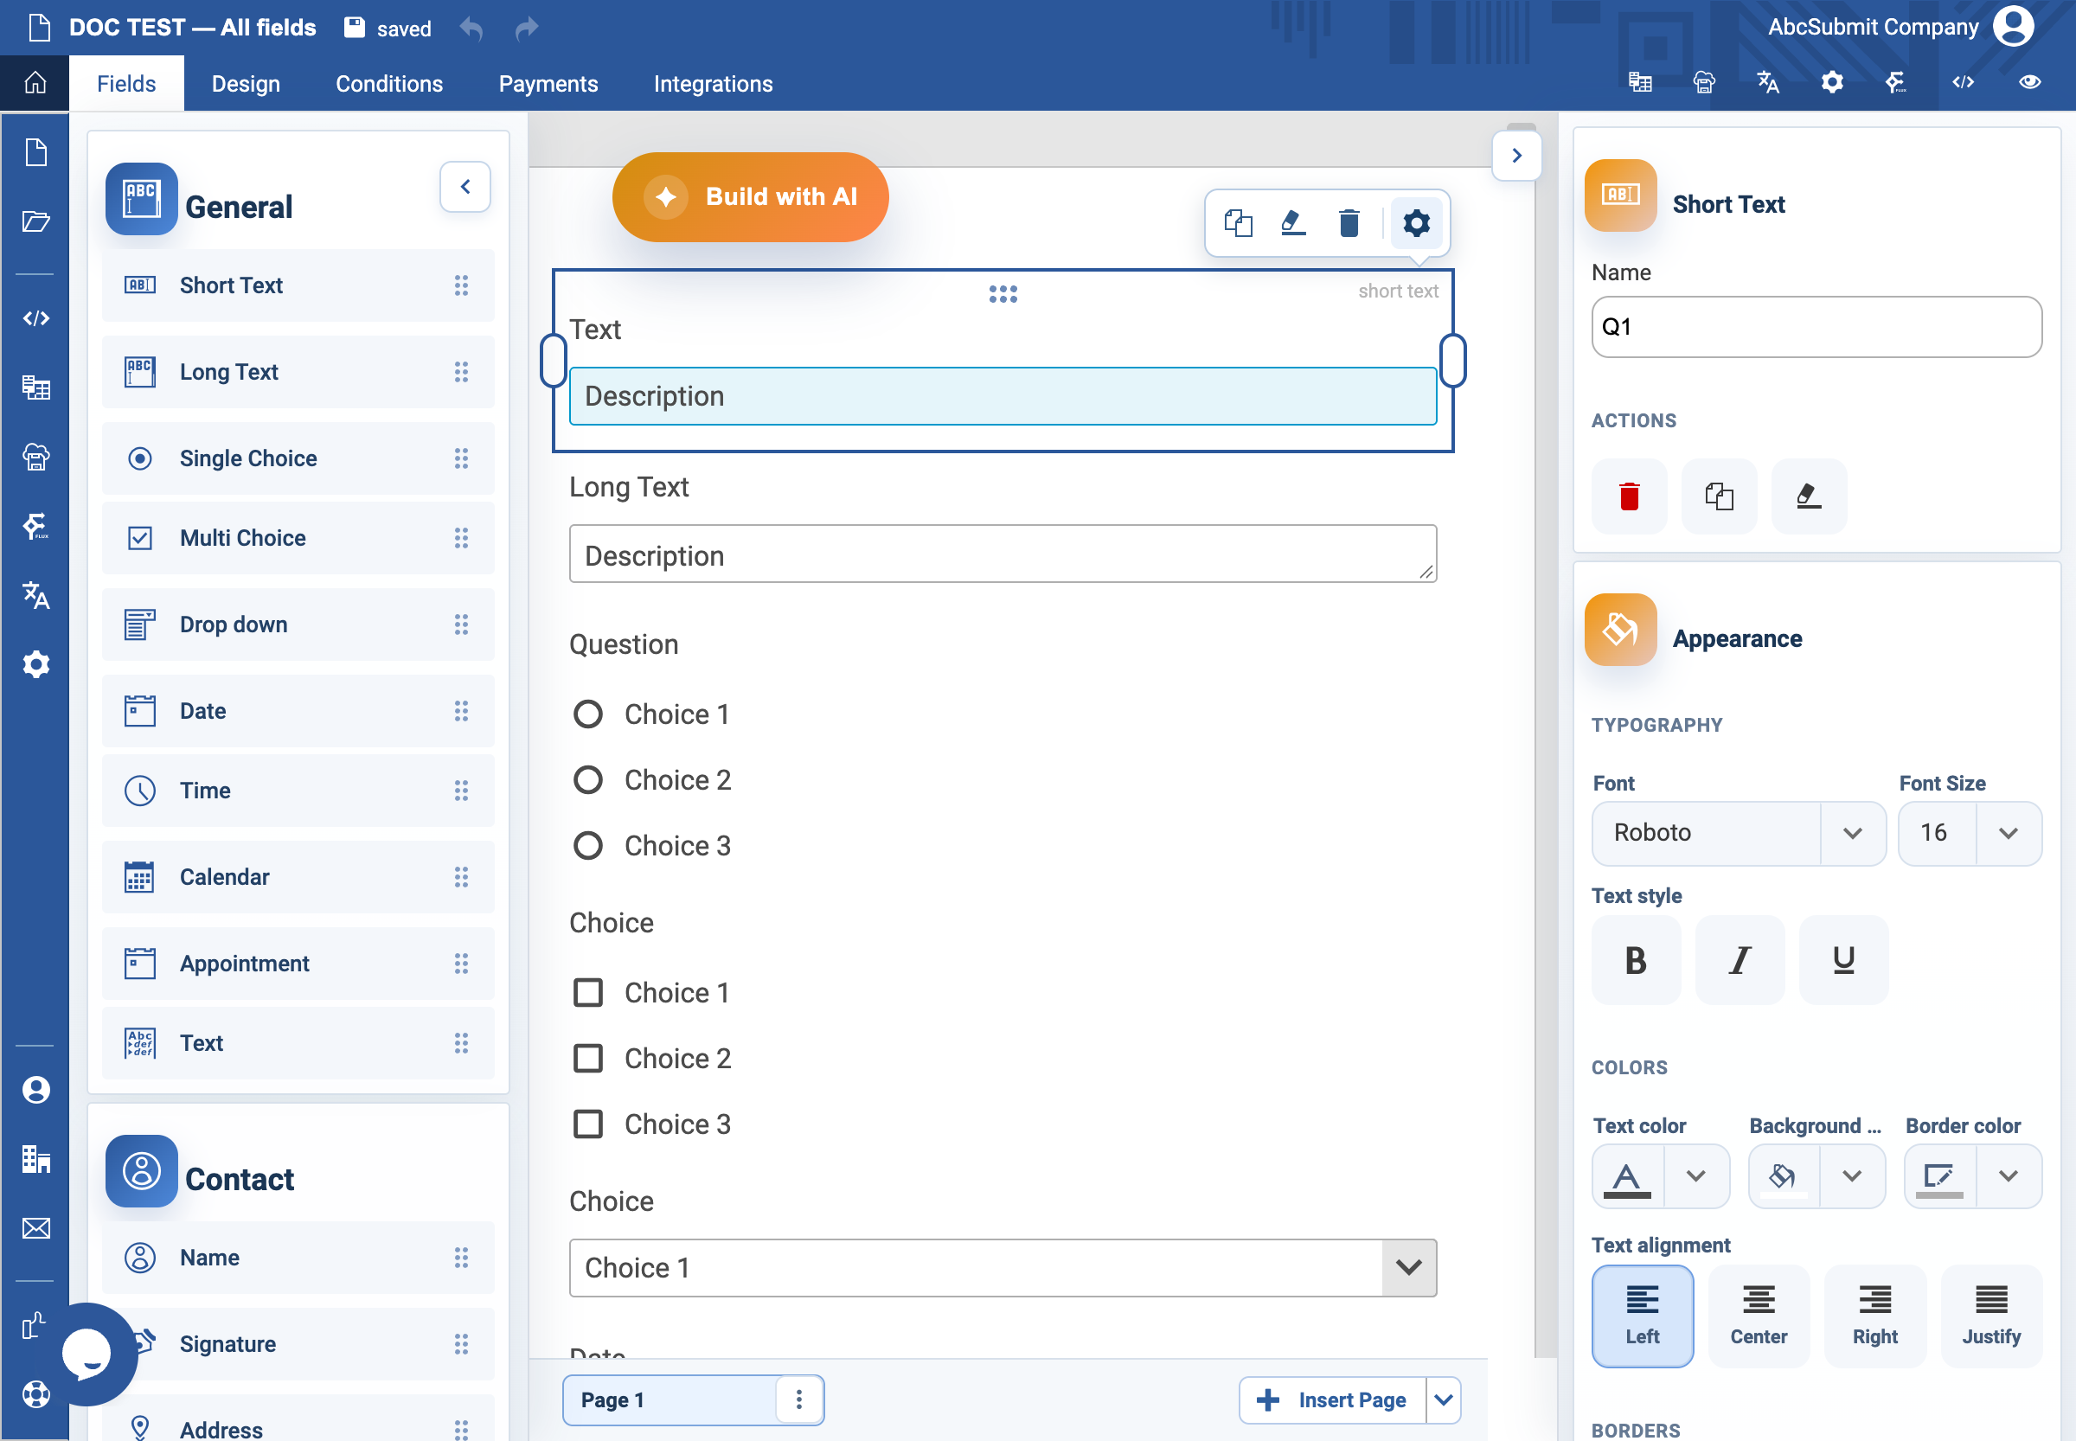Select the Choice 3 radio button
The width and height of the screenshot is (2076, 1441).
(x=588, y=846)
